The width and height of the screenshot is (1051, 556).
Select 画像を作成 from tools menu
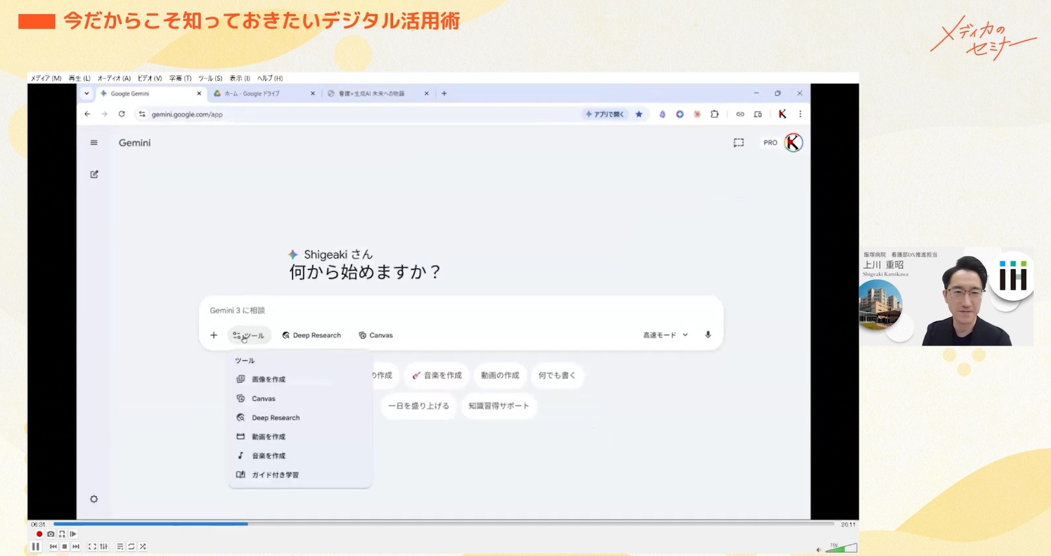300,379
